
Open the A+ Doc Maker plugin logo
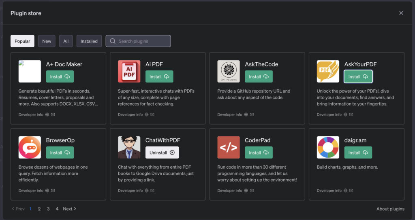tap(30, 71)
